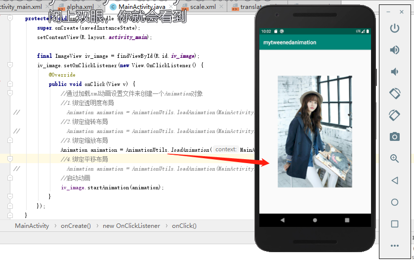
Task: Click the @Override annotation
Action: pos(62,75)
